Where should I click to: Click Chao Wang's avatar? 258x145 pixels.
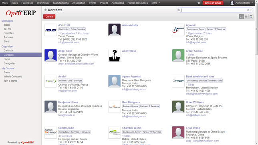click(x=178, y=133)
